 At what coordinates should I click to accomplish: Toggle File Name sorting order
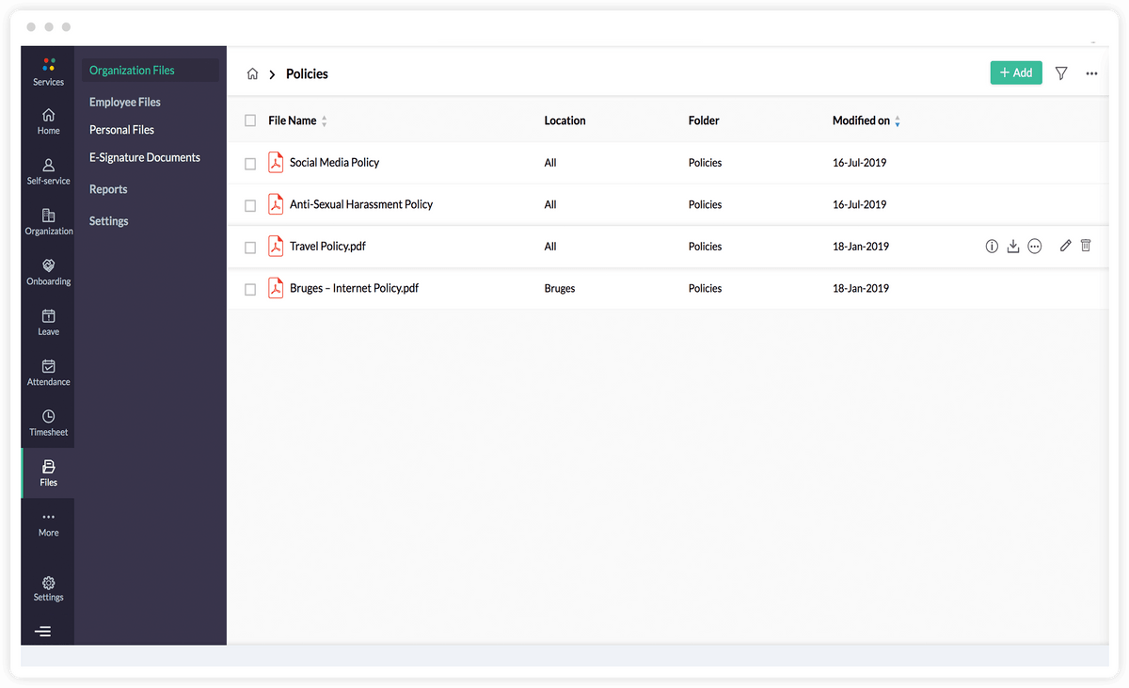tap(325, 120)
